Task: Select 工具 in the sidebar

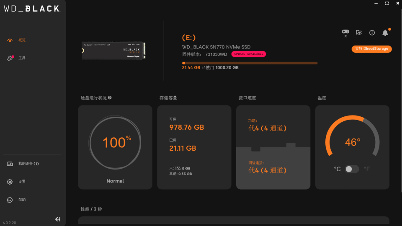Action: pos(22,58)
